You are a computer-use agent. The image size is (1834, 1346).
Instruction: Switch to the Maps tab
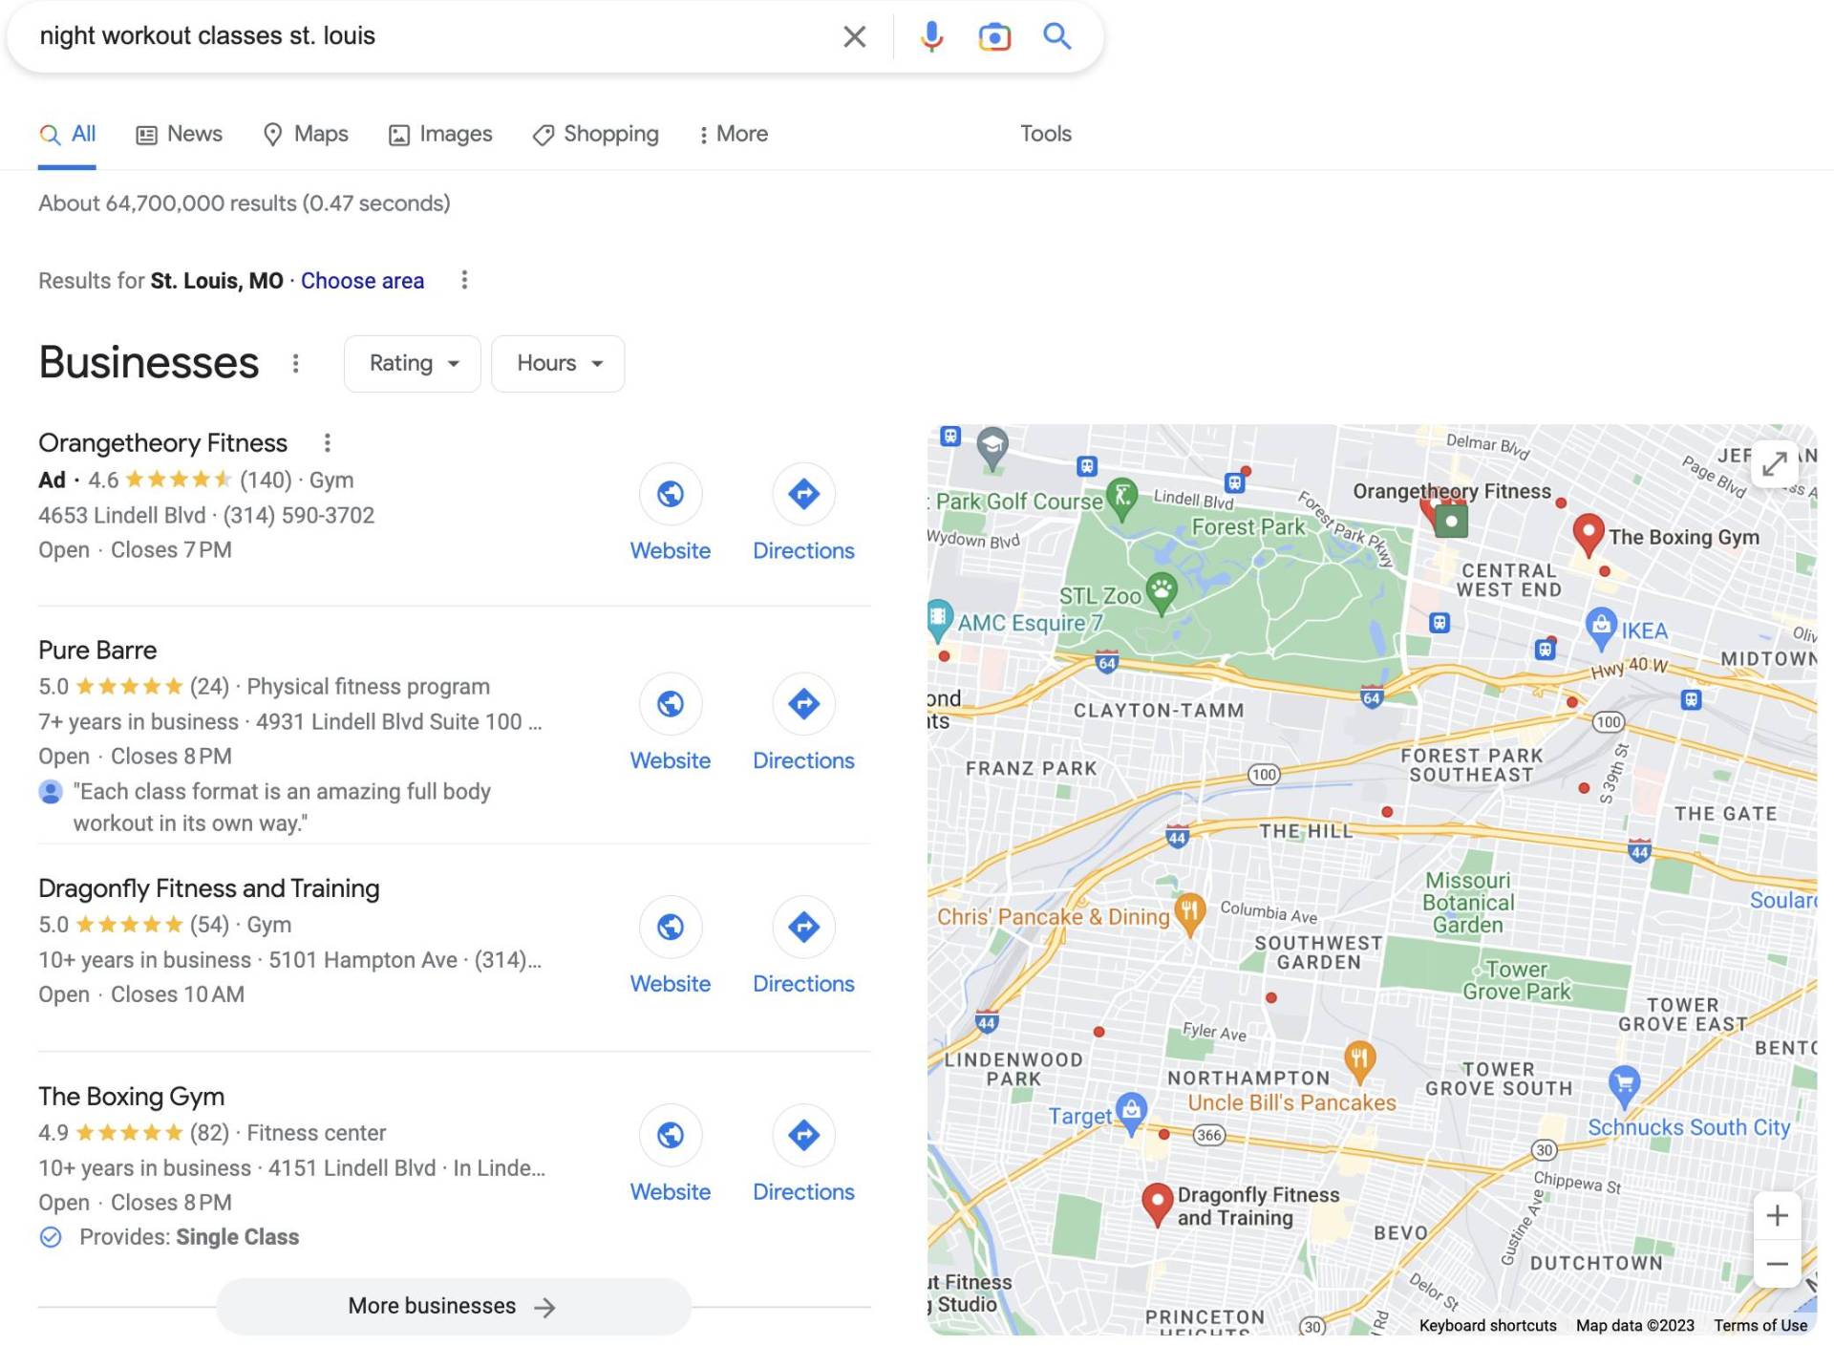tap(307, 134)
